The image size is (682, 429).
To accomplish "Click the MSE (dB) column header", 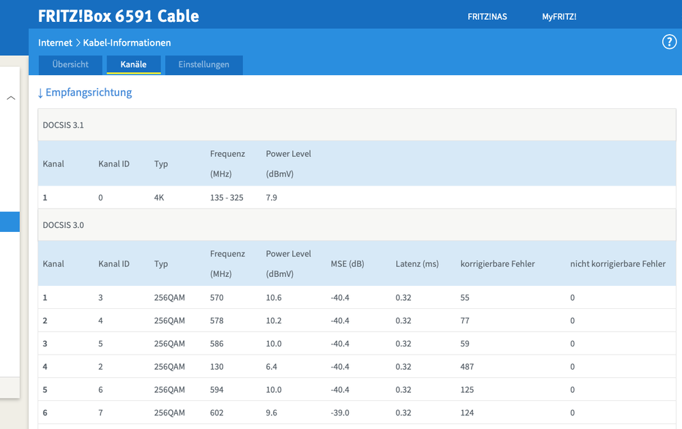I will [x=347, y=263].
